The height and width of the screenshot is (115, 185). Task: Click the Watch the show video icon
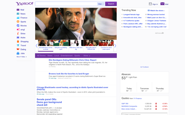pos(149,10)
